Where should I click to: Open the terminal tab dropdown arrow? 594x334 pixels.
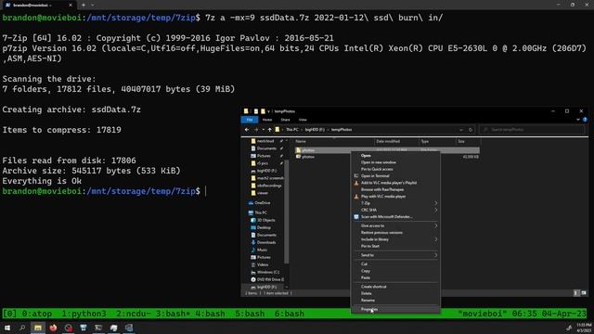pos(93,5)
